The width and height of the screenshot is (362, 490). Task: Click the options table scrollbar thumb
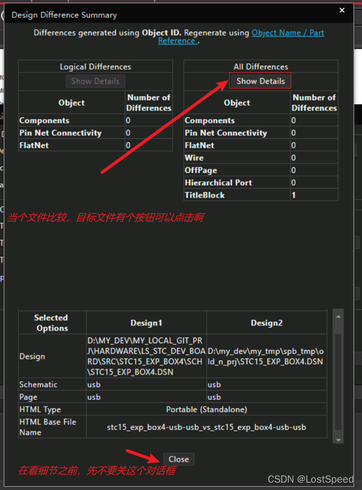click(x=338, y=377)
